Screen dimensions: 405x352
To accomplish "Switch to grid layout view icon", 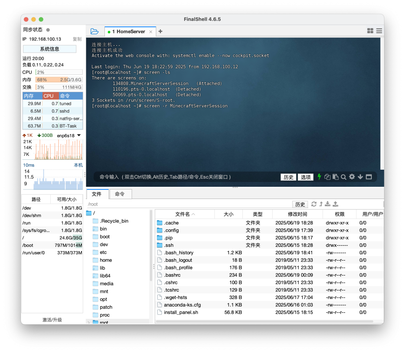I will point(370,31).
